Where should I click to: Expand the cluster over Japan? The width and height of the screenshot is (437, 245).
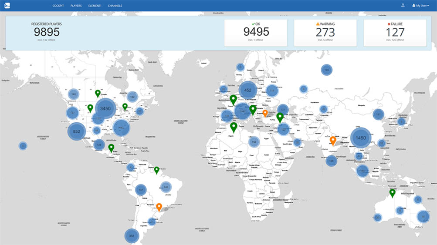coord(401,122)
